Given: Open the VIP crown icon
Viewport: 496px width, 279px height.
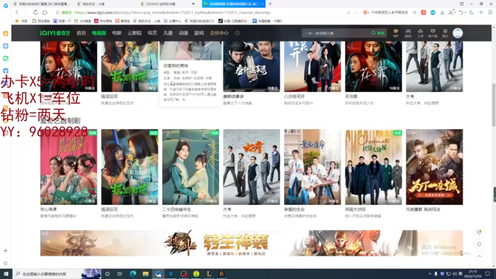Looking at the screenshot, I should [x=396, y=33].
